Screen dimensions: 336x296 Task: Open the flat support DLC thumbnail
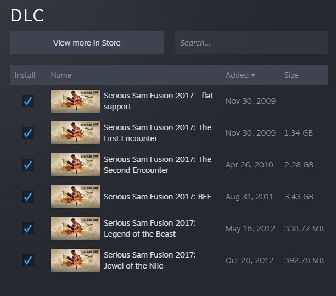75,101
